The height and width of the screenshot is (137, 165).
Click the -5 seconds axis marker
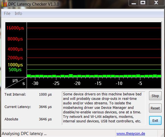tap(140, 83)
